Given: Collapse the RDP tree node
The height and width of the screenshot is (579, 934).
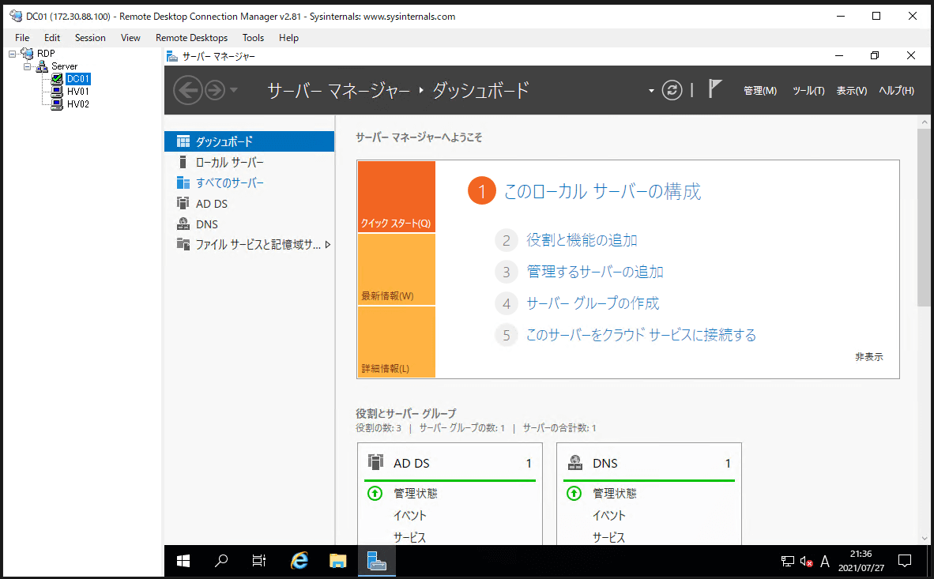Looking at the screenshot, I should point(12,54).
